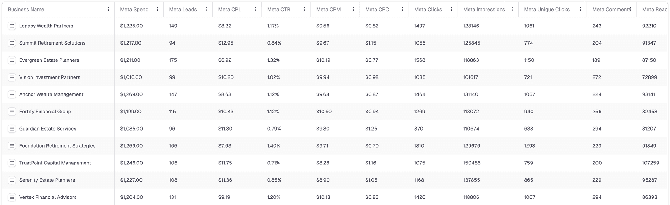Click row icon for Fortify Financial Group
Image resolution: width=670 pixels, height=205 pixels.
coord(12,112)
